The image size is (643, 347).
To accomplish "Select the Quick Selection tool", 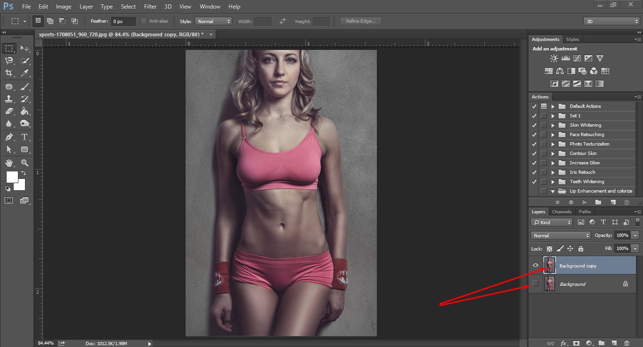I will pyautogui.click(x=24, y=61).
